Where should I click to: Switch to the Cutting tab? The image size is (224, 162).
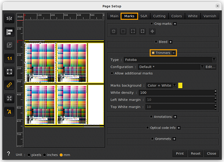coord(159,16)
